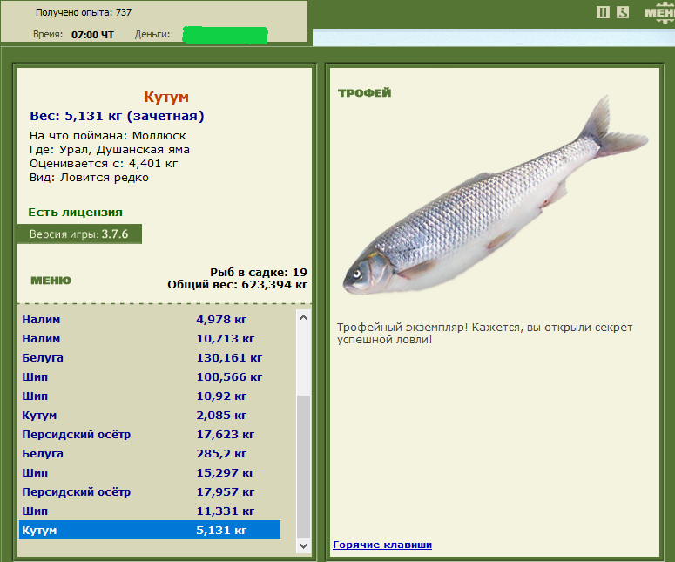Click the Трофейный экземпляр message text
The image size is (675, 562).
(x=485, y=334)
